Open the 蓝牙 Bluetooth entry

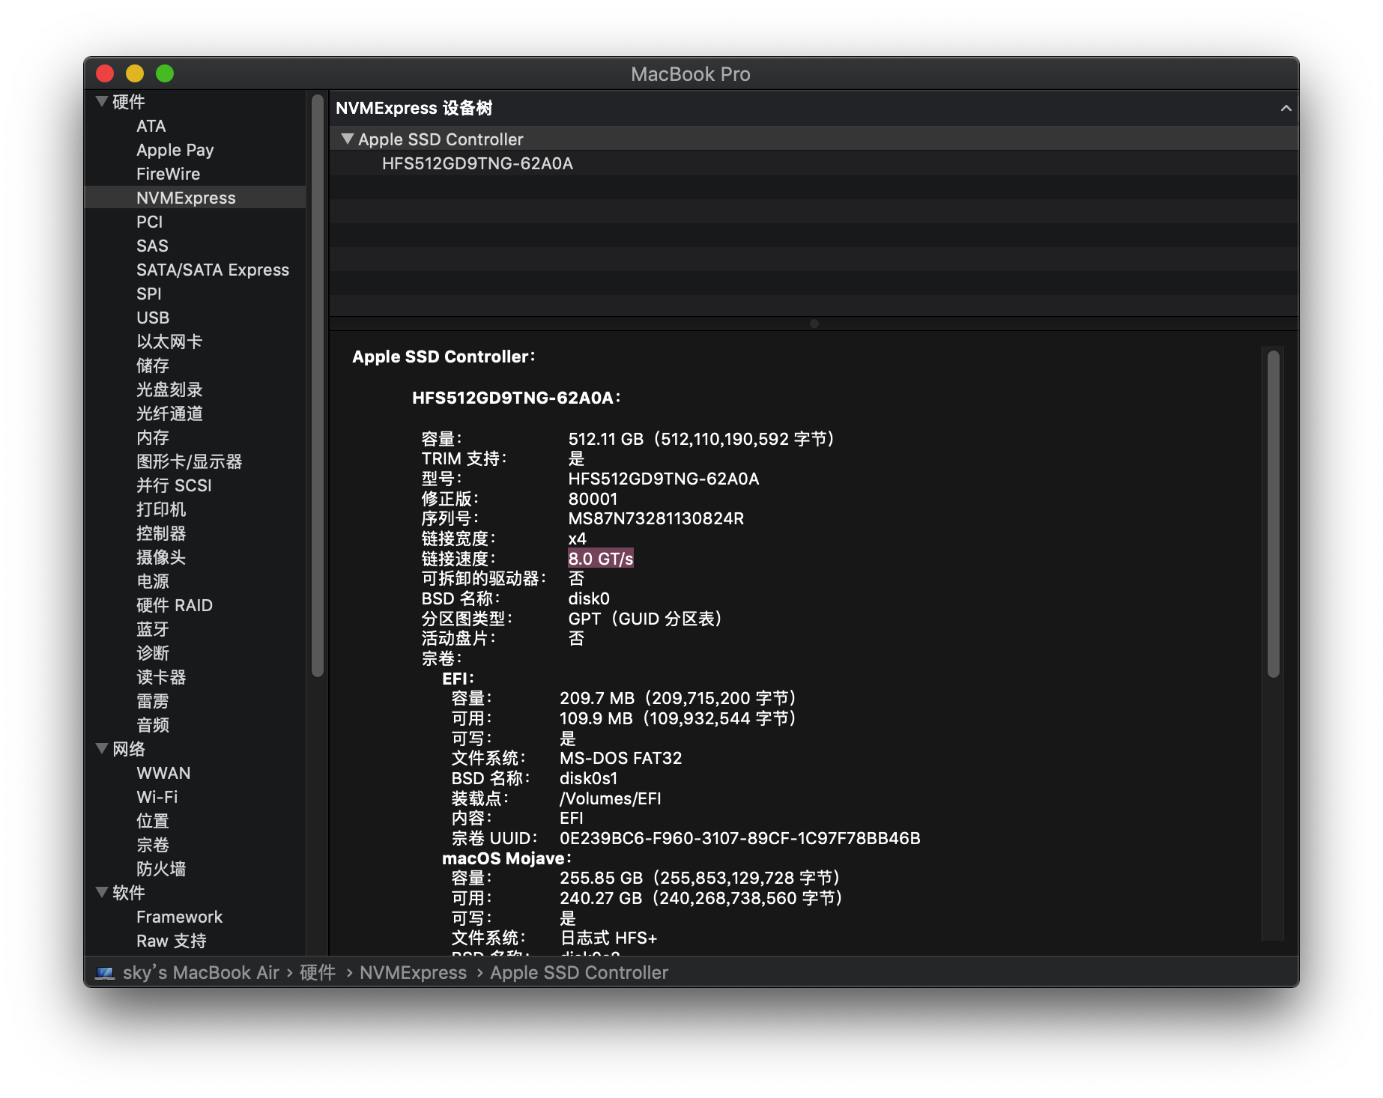click(x=153, y=629)
